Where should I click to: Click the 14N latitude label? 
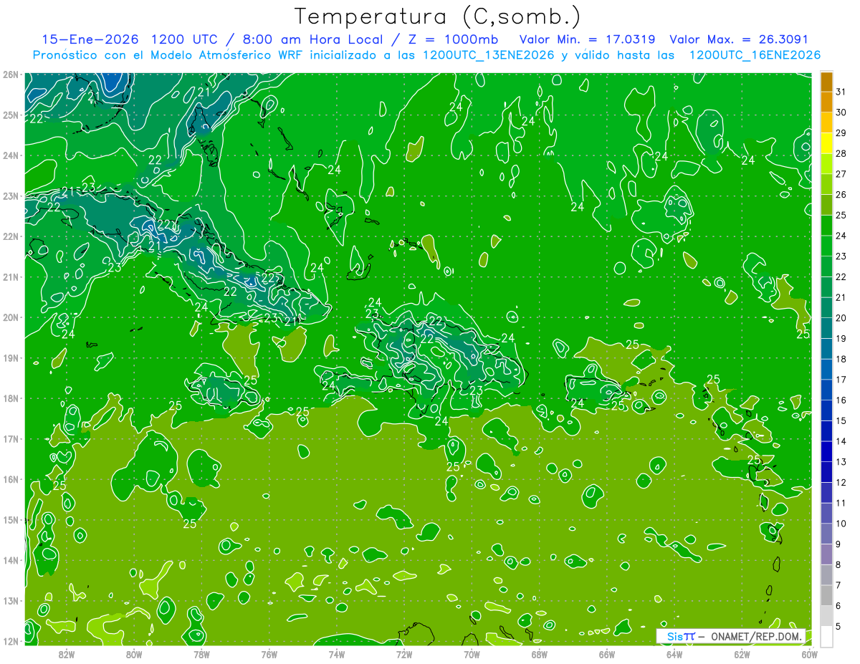[x=11, y=560]
